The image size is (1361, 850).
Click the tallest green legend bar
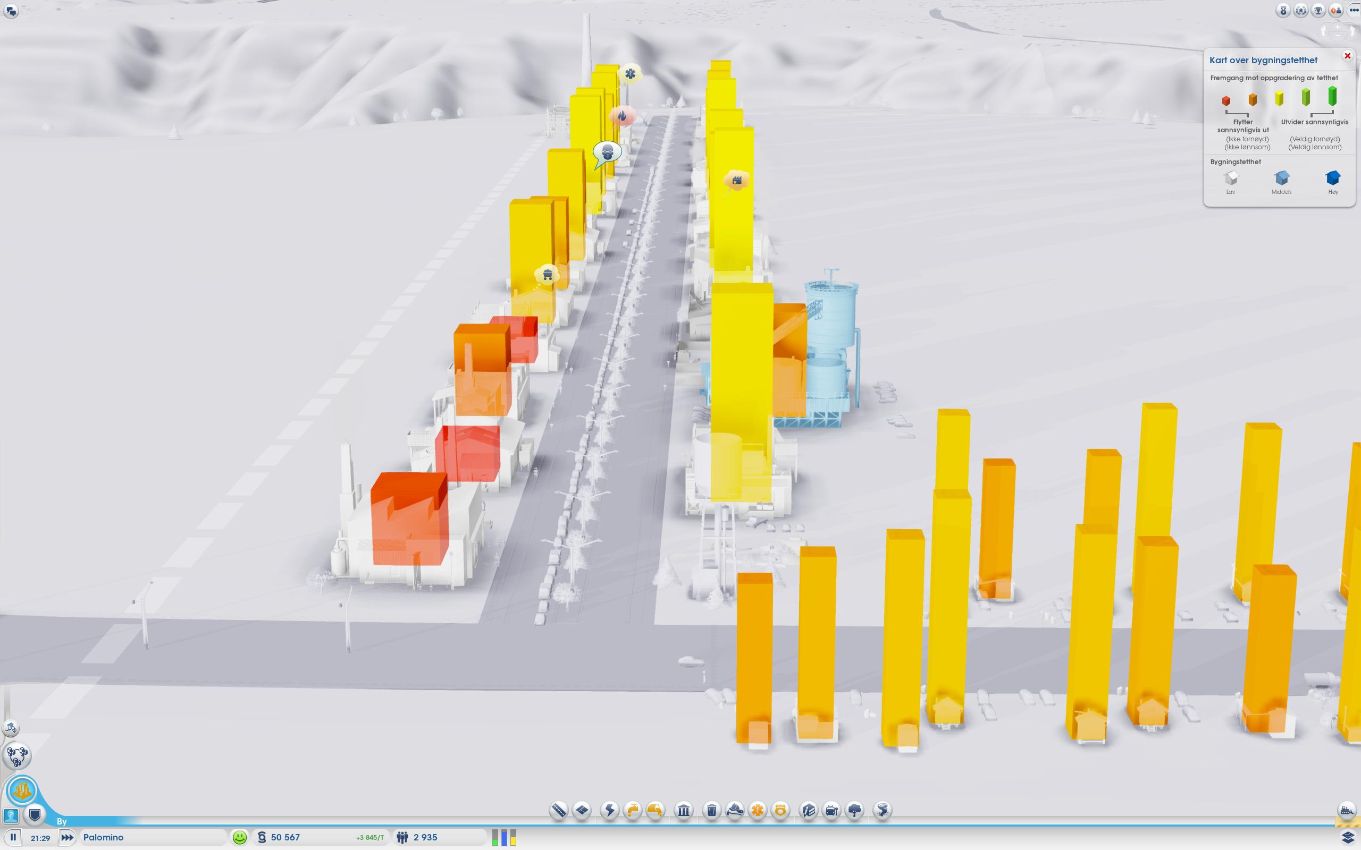pyautogui.click(x=1332, y=96)
